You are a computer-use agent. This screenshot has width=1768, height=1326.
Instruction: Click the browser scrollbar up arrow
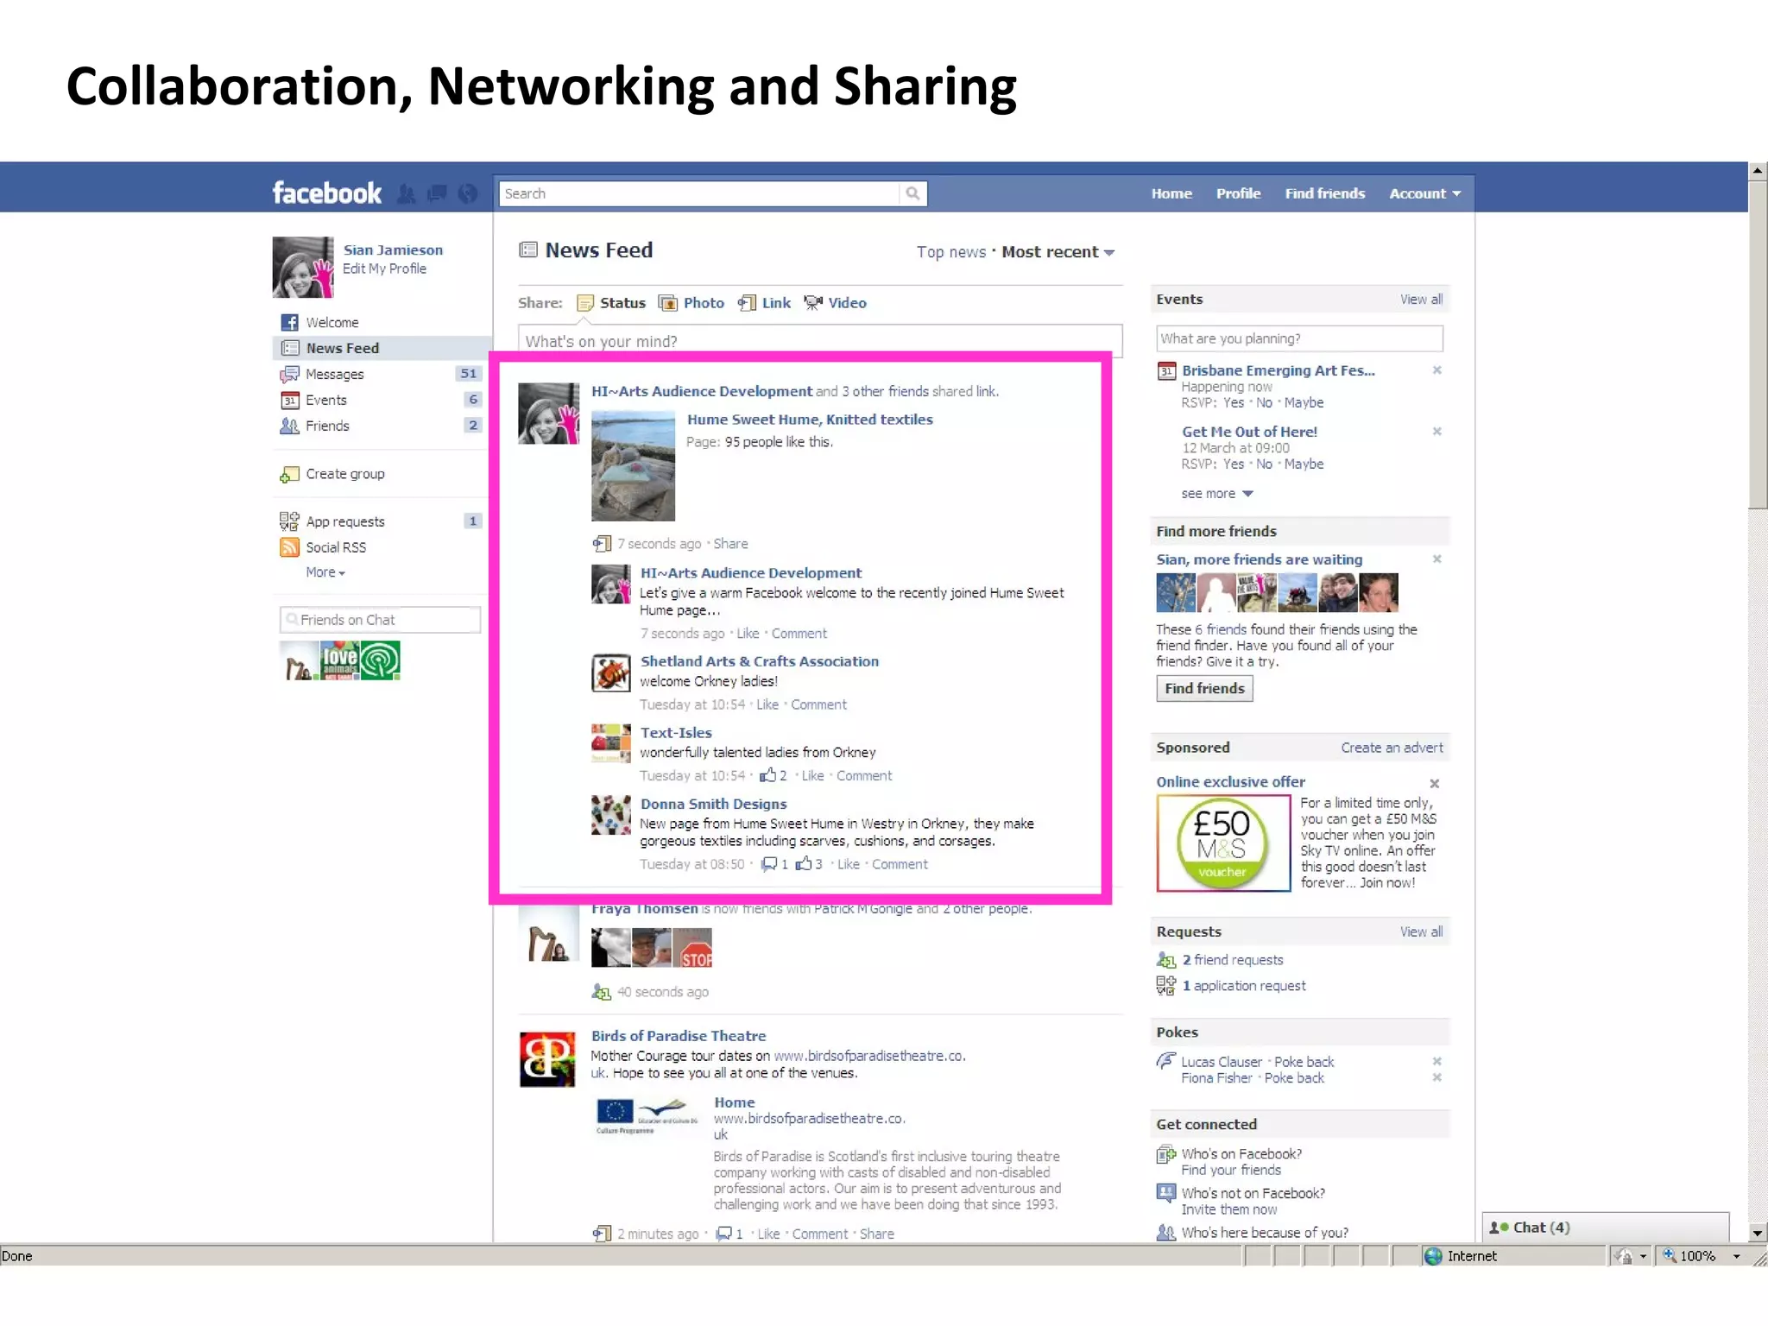[1758, 171]
